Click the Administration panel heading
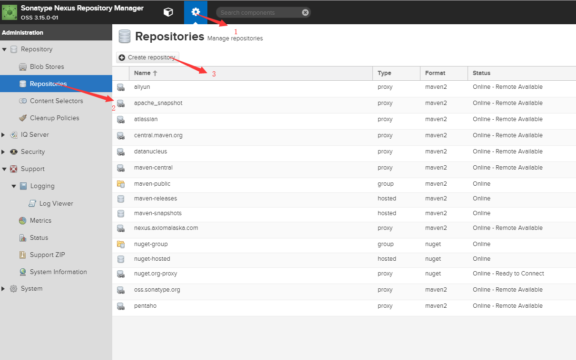The image size is (576, 360). coord(22,33)
